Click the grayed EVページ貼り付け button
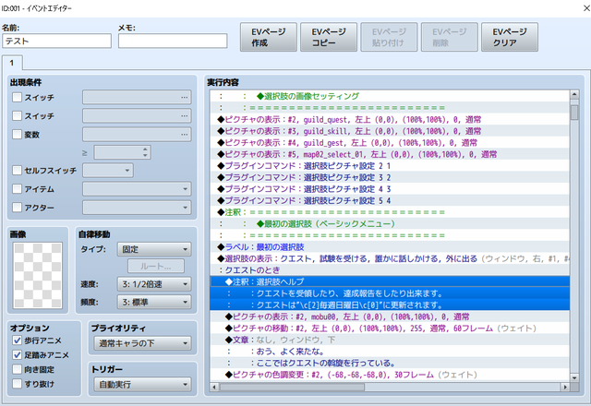 (x=389, y=37)
